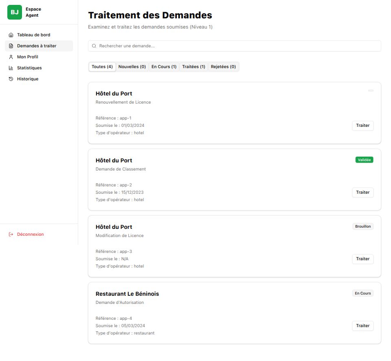Viewport: 391px width, 361px height.
Task: Click the bar chart icon beside Statistiques
Action: [x=11, y=68]
